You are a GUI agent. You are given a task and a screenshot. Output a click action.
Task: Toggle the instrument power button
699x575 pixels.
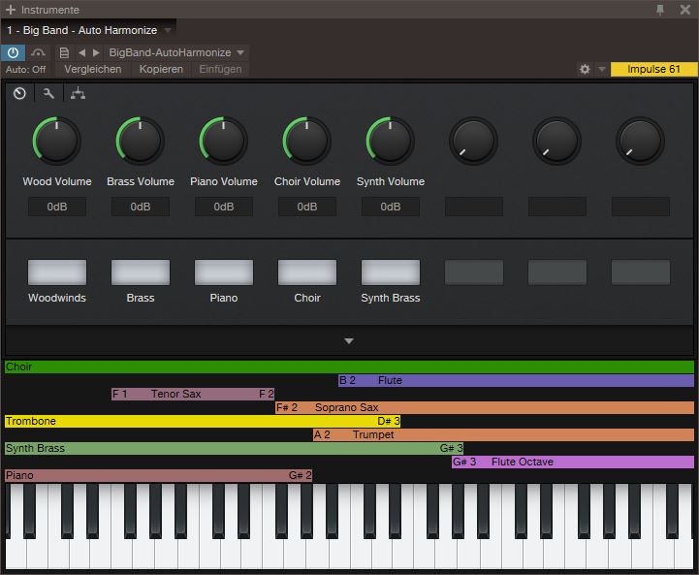click(13, 52)
